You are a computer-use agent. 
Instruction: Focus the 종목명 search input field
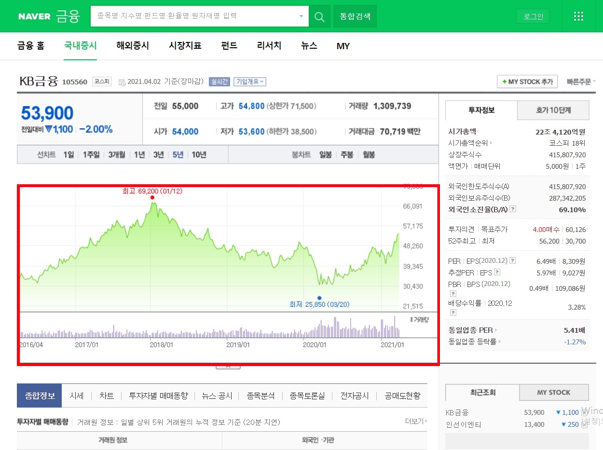pyautogui.click(x=194, y=16)
